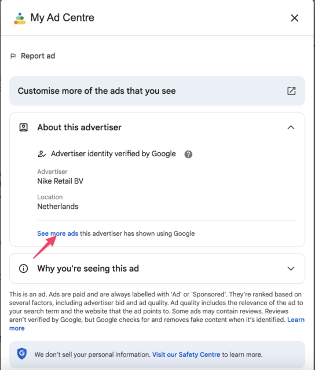315x370 pixels.
Task: Visit our Safety Centre link
Action: click(x=186, y=354)
